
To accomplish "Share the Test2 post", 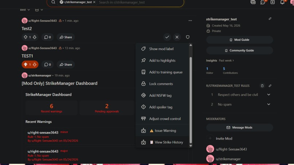I will click(66, 37).
